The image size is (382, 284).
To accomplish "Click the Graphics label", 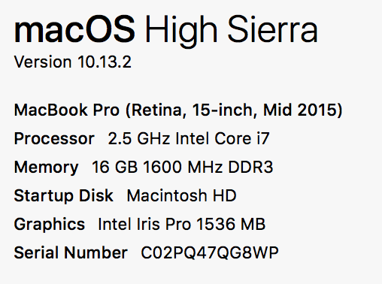I will (50, 225).
